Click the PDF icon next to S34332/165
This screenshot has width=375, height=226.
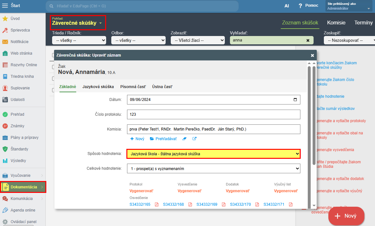pos(157,204)
